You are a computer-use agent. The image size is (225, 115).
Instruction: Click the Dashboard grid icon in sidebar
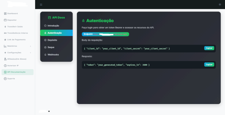coord(5,13)
